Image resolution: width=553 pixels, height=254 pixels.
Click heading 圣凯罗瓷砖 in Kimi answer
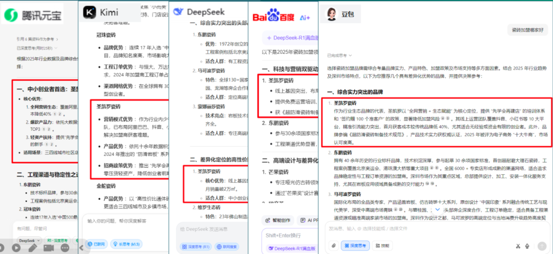(x=108, y=106)
